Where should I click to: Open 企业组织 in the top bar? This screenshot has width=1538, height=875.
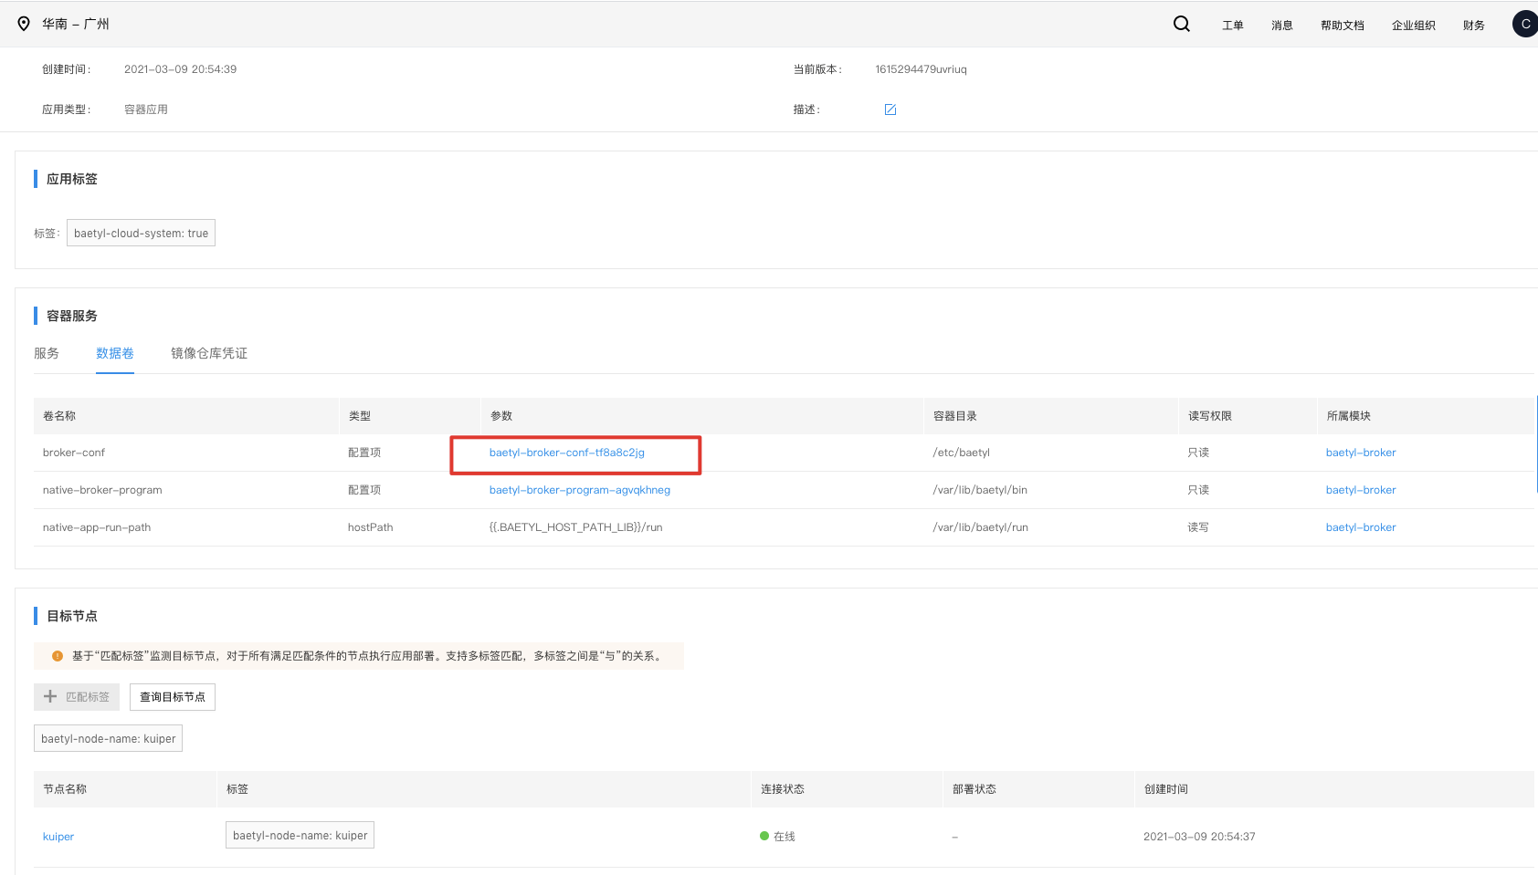coord(1414,26)
